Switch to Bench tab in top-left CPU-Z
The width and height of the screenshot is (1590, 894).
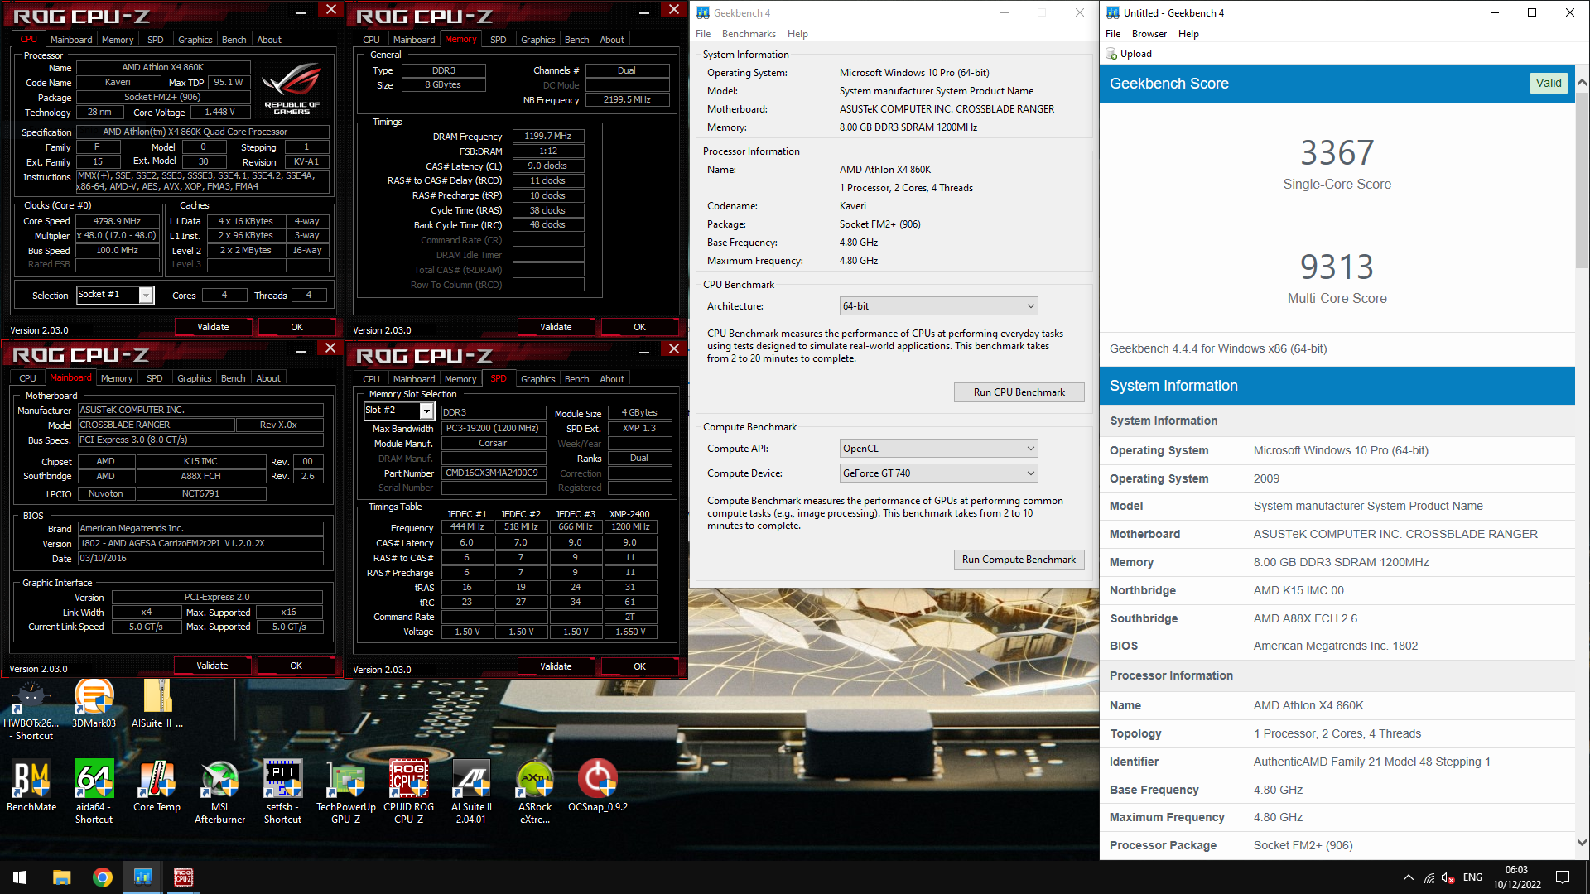point(234,40)
